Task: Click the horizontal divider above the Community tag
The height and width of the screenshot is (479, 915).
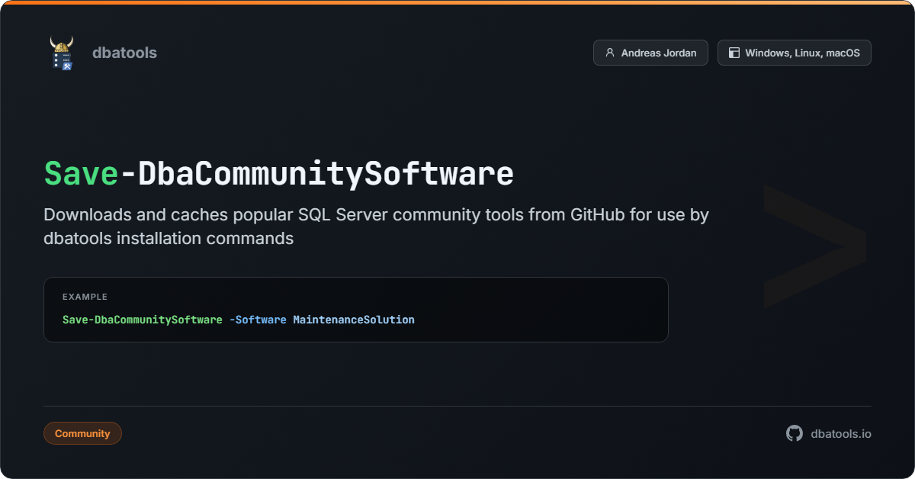Action: pyautogui.click(x=457, y=406)
